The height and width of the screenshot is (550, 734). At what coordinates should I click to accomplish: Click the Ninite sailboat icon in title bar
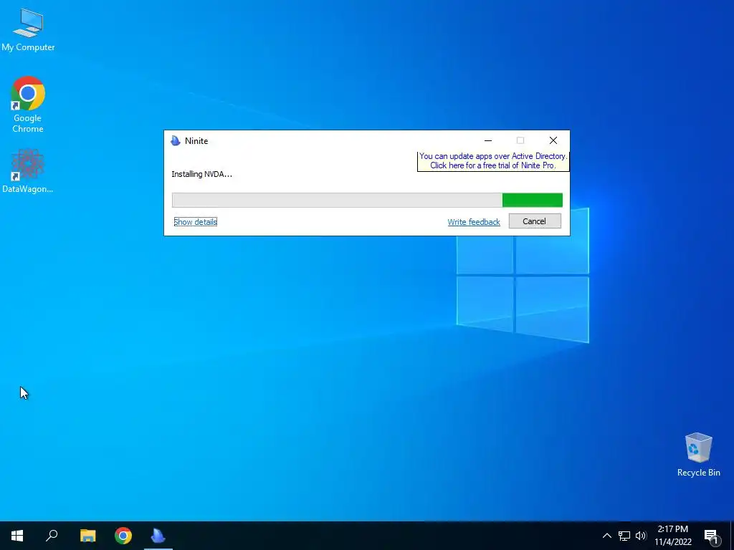coord(176,141)
